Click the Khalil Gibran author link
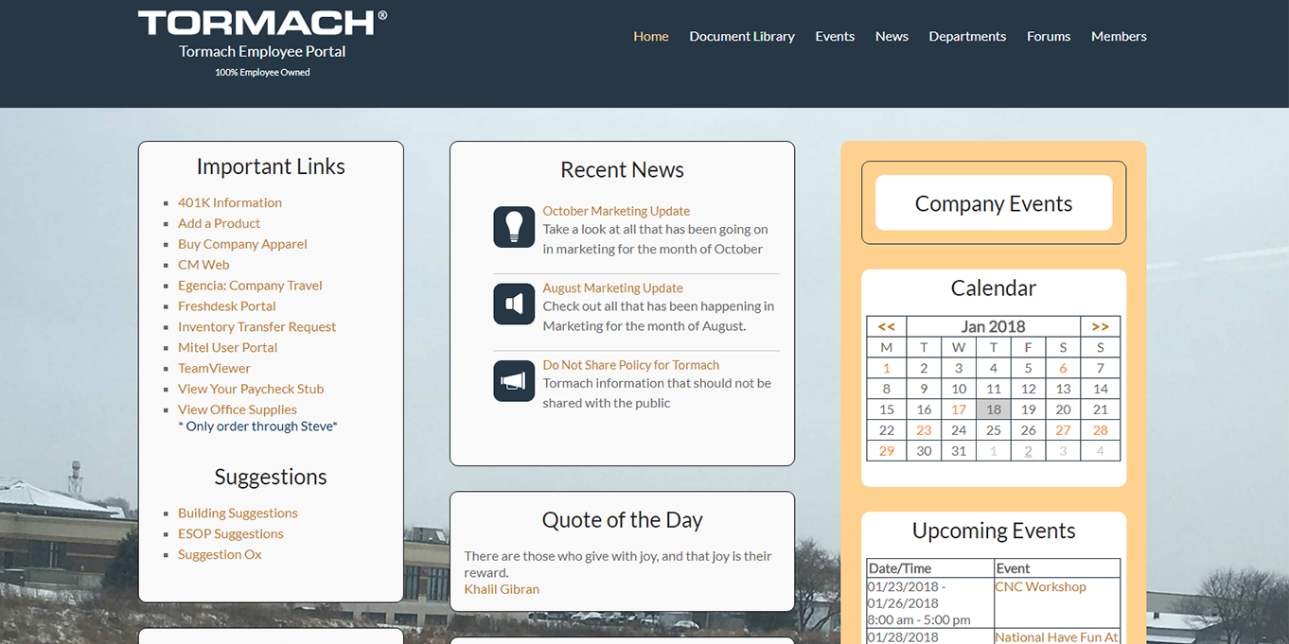This screenshot has height=644, width=1289. 502,589
